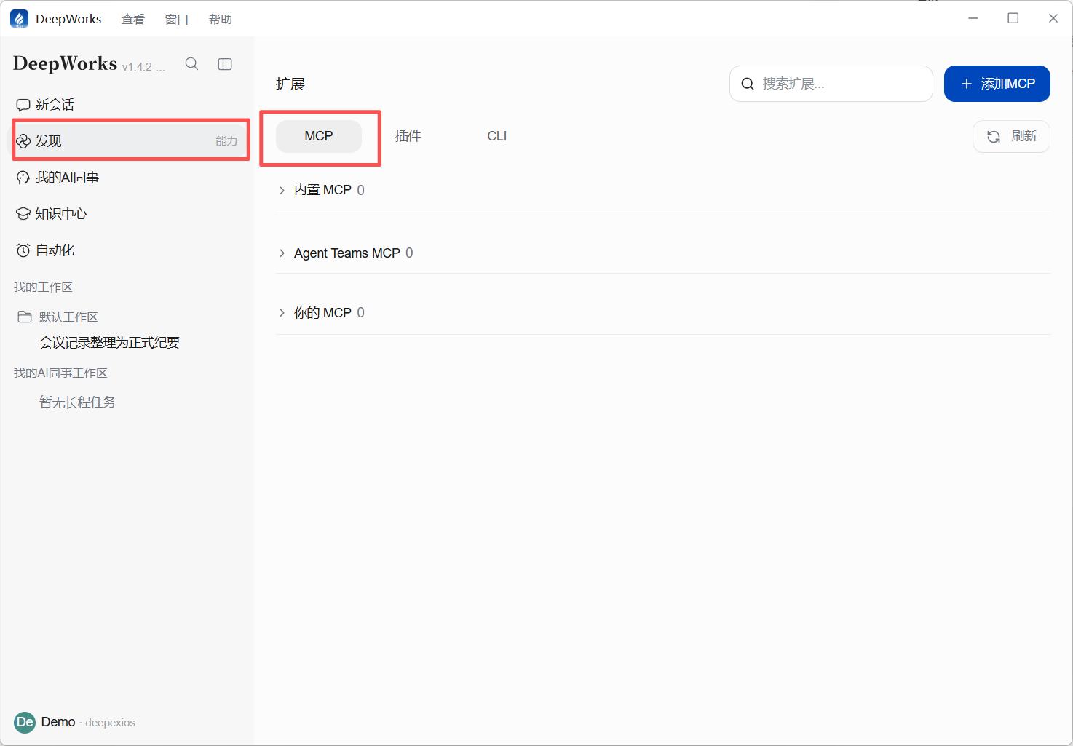Click the refresh arrows icon
1073x746 pixels.
[994, 137]
